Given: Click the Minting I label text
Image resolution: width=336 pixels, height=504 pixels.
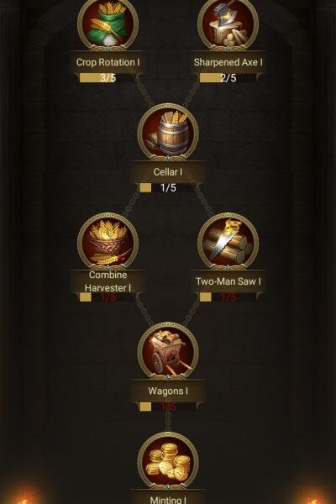Looking at the screenshot, I should click(168, 500).
